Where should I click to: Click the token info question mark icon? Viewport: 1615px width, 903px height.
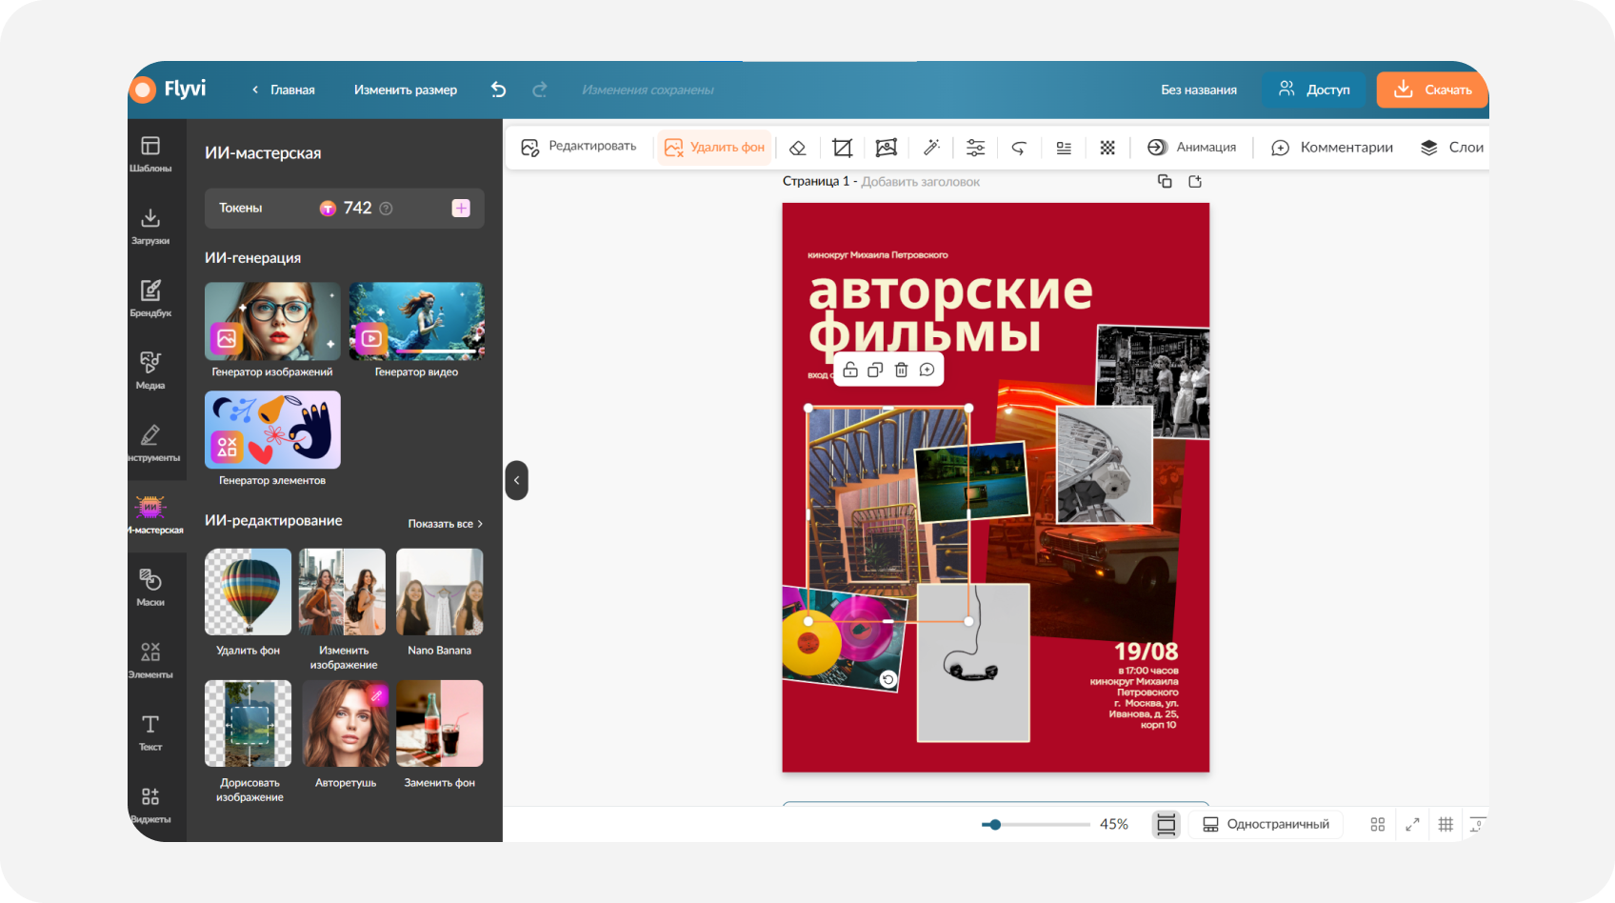point(386,209)
